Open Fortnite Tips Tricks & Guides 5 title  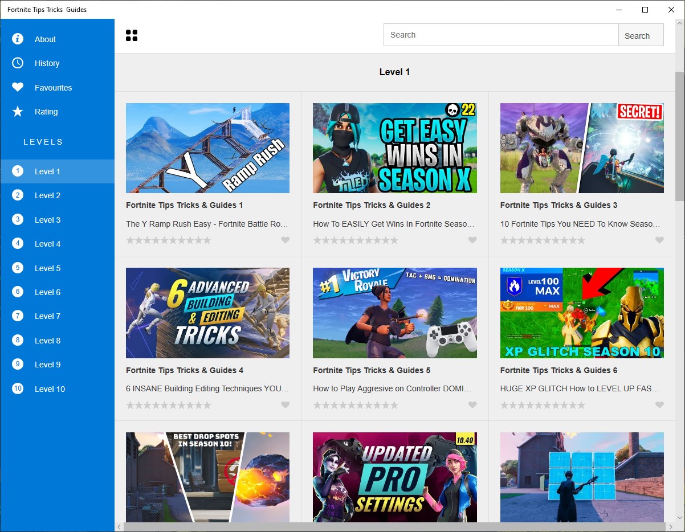pyautogui.click(x=372, y=370)
